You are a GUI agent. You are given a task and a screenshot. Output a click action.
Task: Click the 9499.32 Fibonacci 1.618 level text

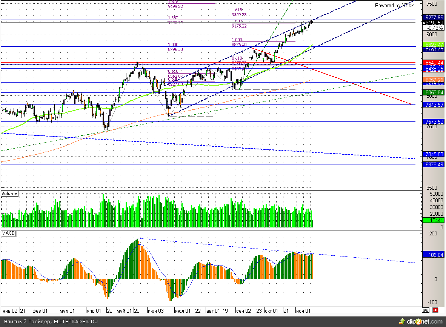[175, 6]
